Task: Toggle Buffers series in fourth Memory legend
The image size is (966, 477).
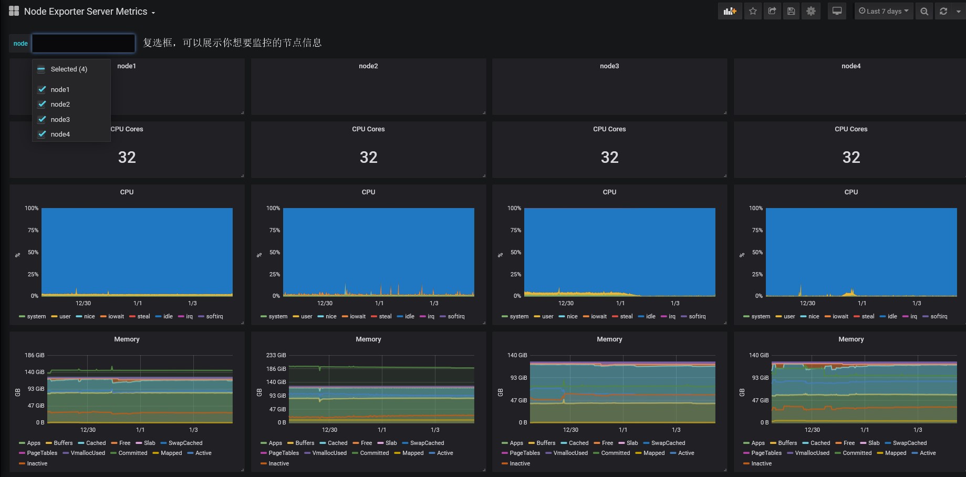Action: (787, 443)
